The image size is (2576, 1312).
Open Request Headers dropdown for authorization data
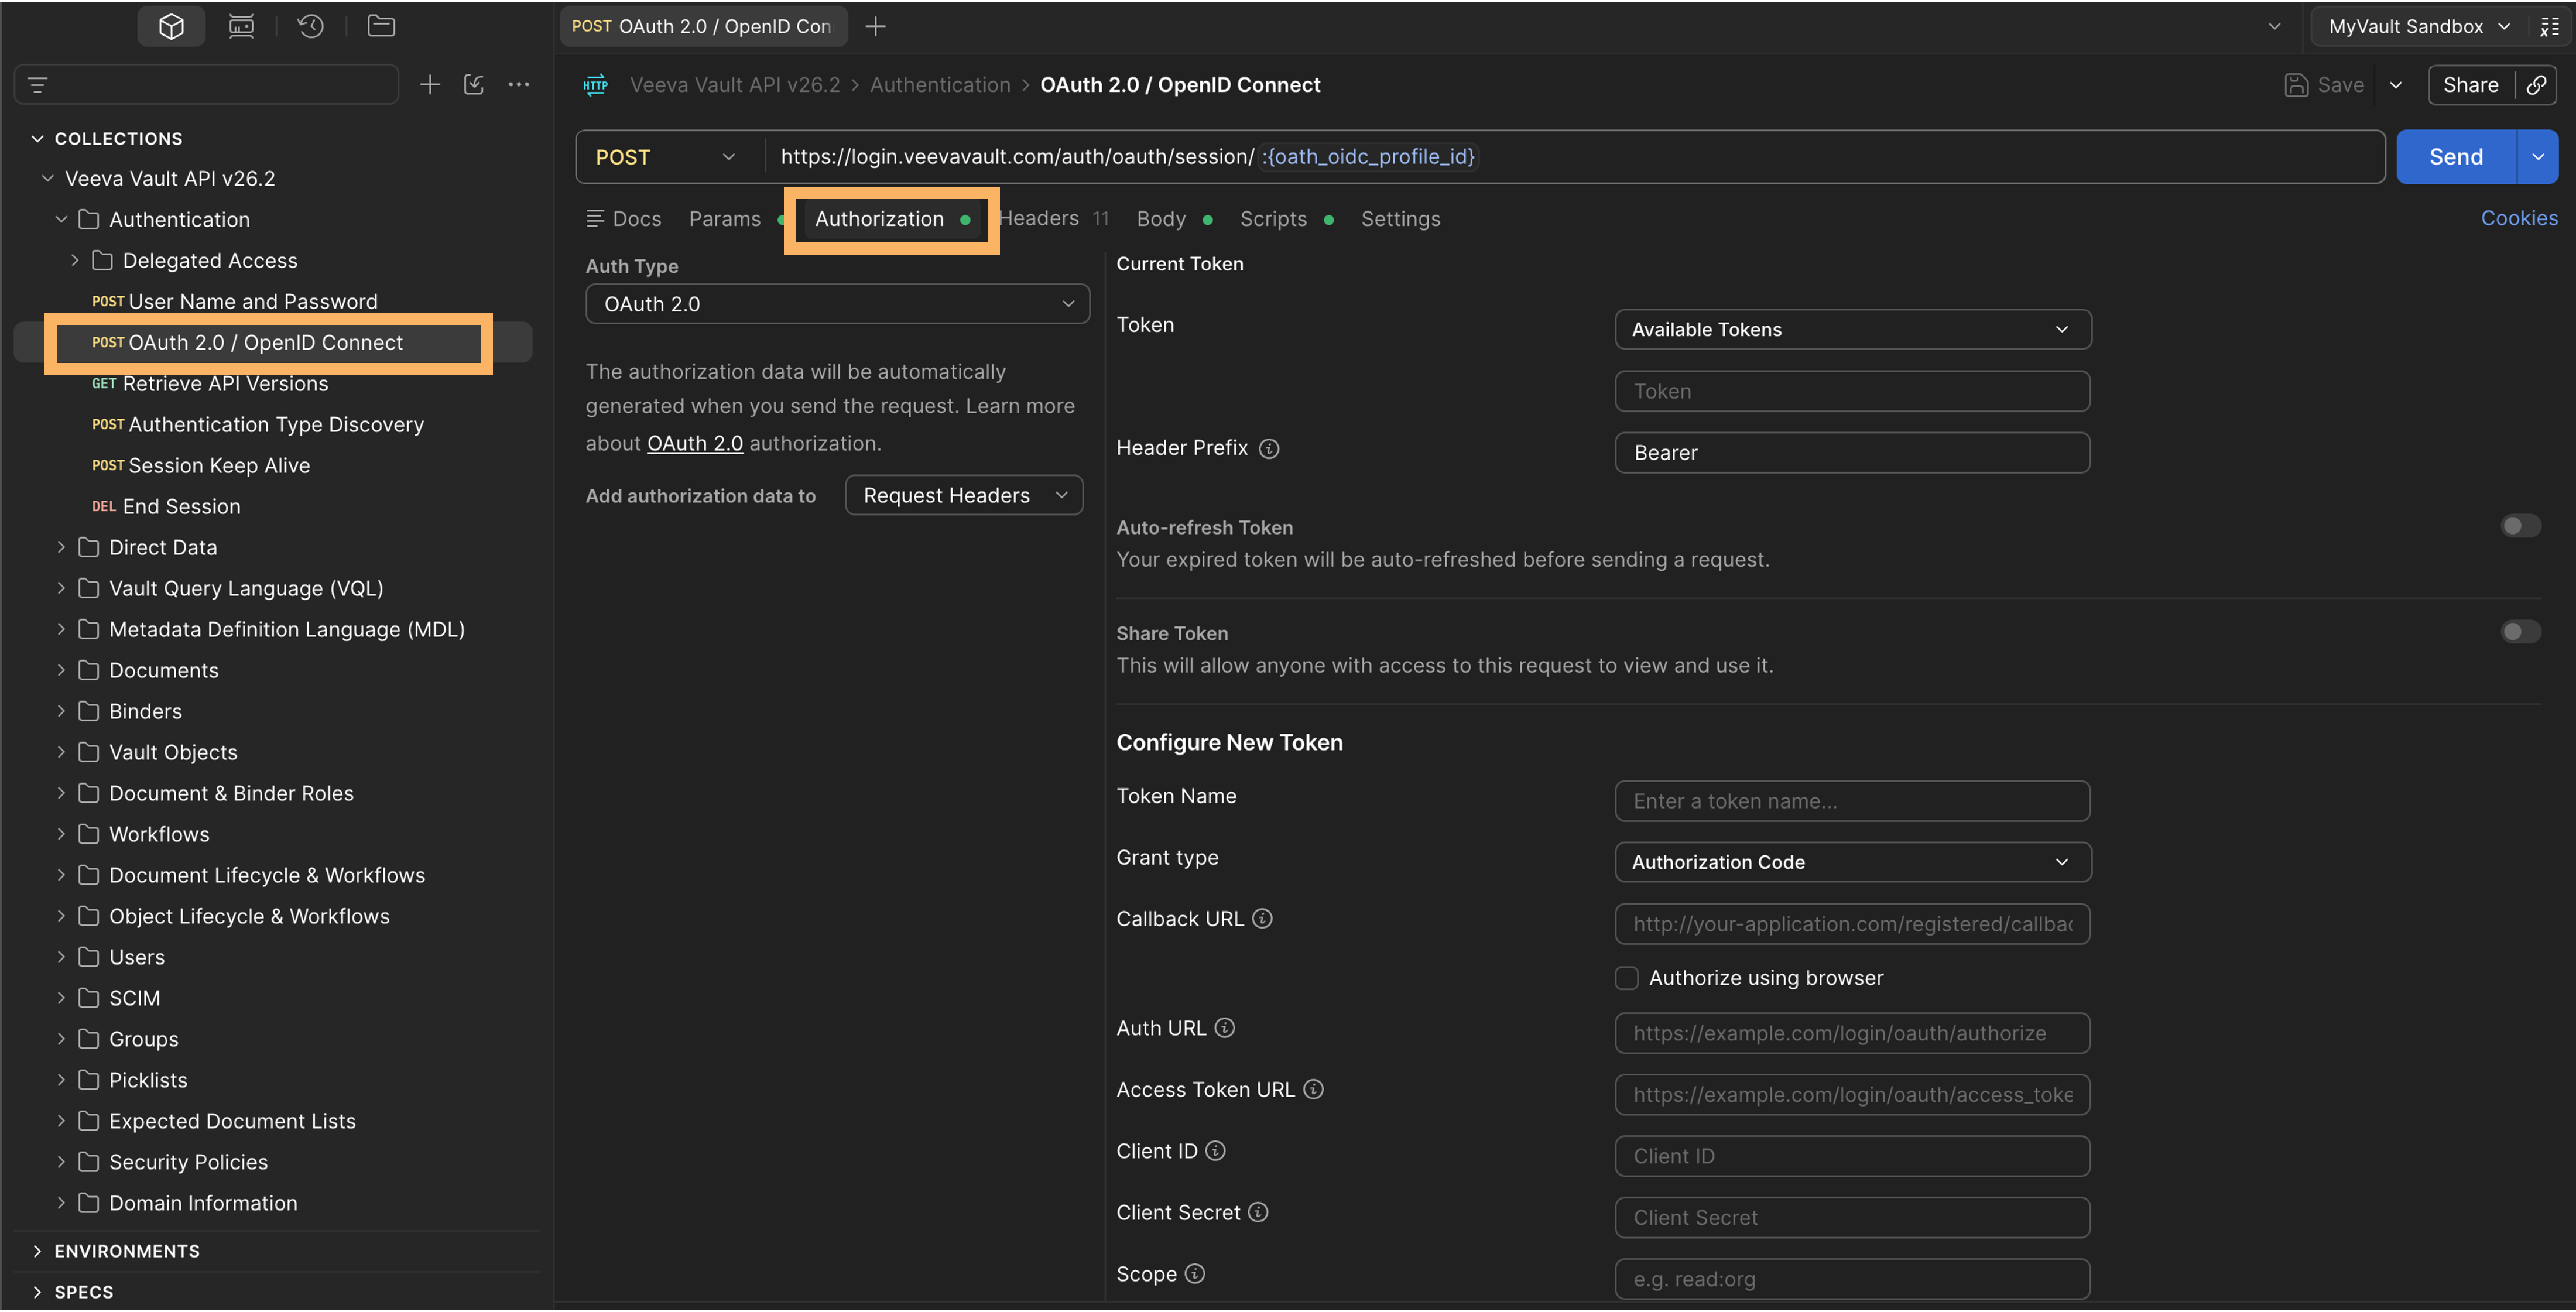(x=964, y=496)
